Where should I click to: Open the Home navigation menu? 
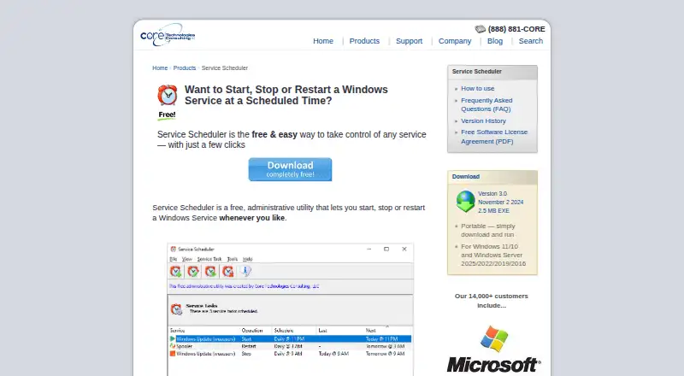point(323,41)
